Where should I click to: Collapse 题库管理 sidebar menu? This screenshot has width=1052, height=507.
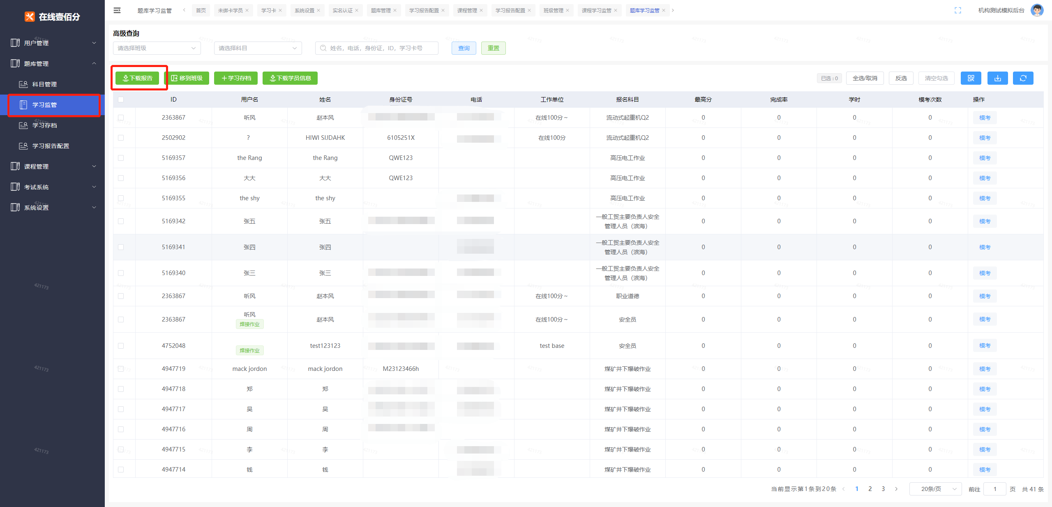point(52,63)
